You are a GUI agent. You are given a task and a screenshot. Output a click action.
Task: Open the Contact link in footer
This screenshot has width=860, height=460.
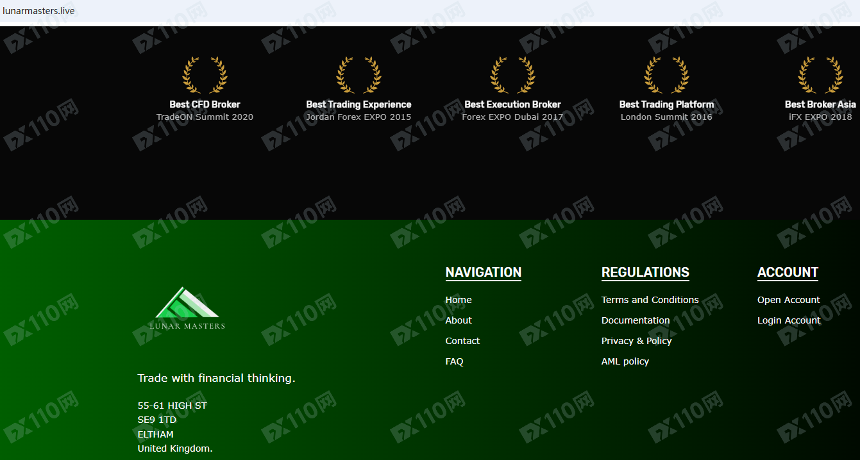(x=462, y=341)
